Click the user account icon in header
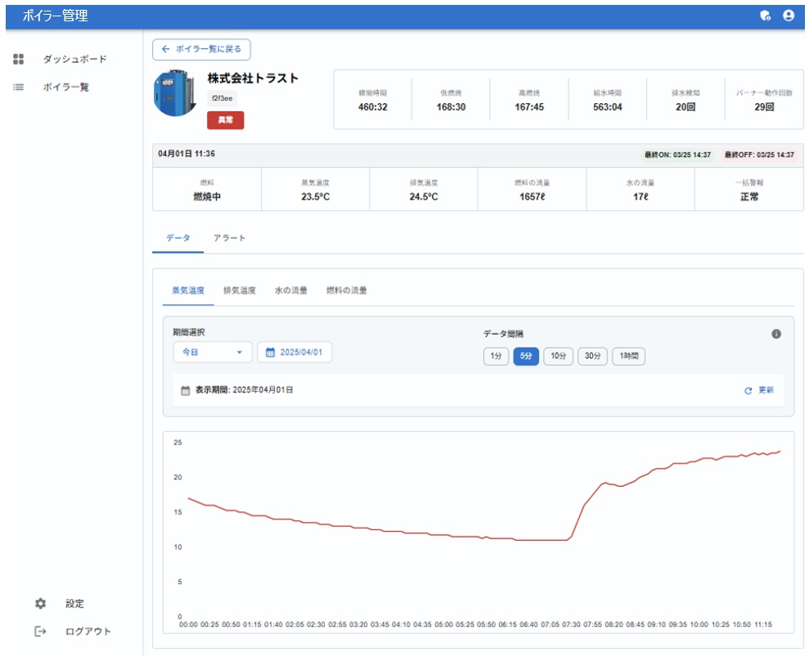The image size is (809, 657). [789, 16]
